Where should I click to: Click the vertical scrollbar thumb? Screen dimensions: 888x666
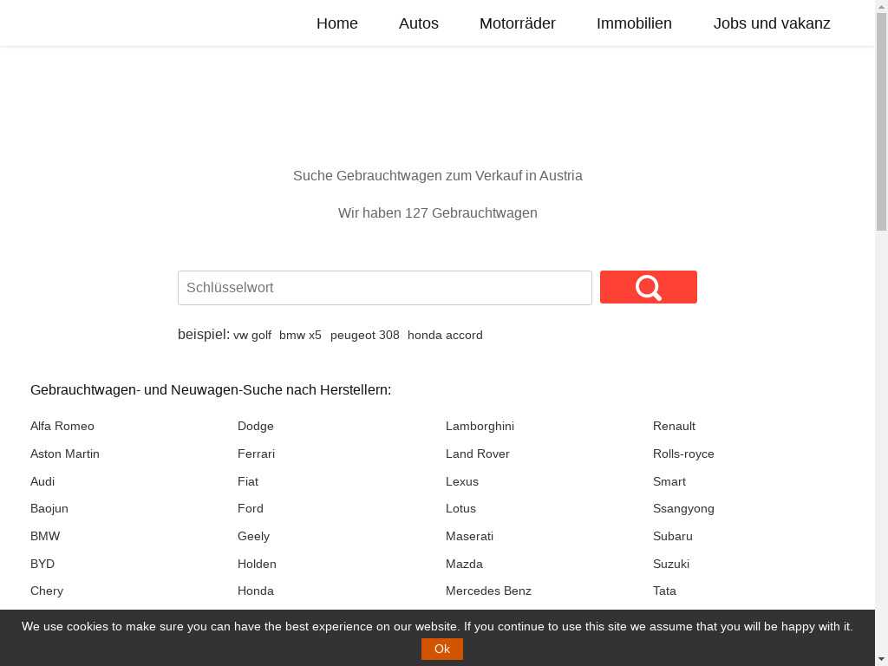[881, 121]
